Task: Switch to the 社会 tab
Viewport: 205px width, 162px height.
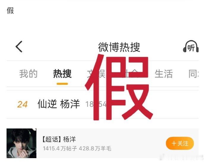Action: pyautogui.click(x=130, y=74)
